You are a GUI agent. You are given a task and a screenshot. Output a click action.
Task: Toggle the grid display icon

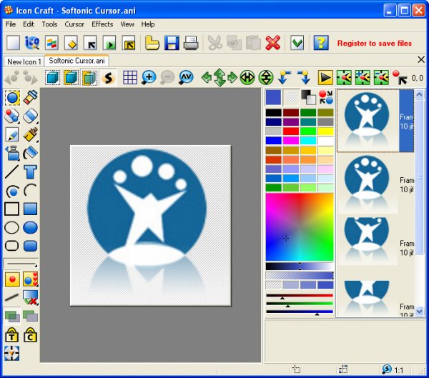tap(130, 78)
